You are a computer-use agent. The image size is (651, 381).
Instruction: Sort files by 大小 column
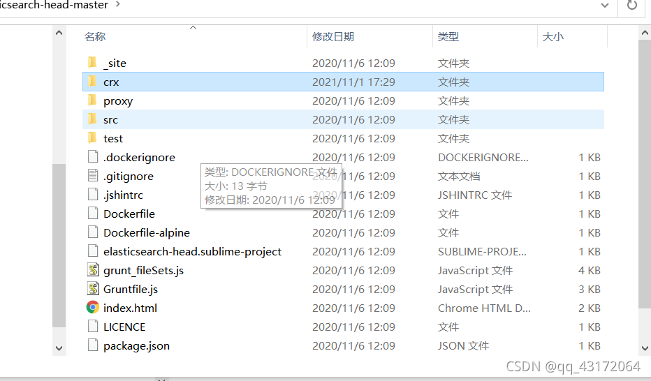[553, 36]
